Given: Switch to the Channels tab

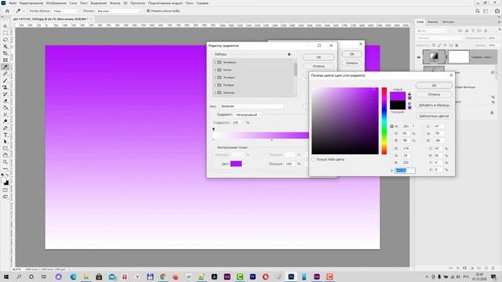Looking at the screenshot, I should pos(433,22).
